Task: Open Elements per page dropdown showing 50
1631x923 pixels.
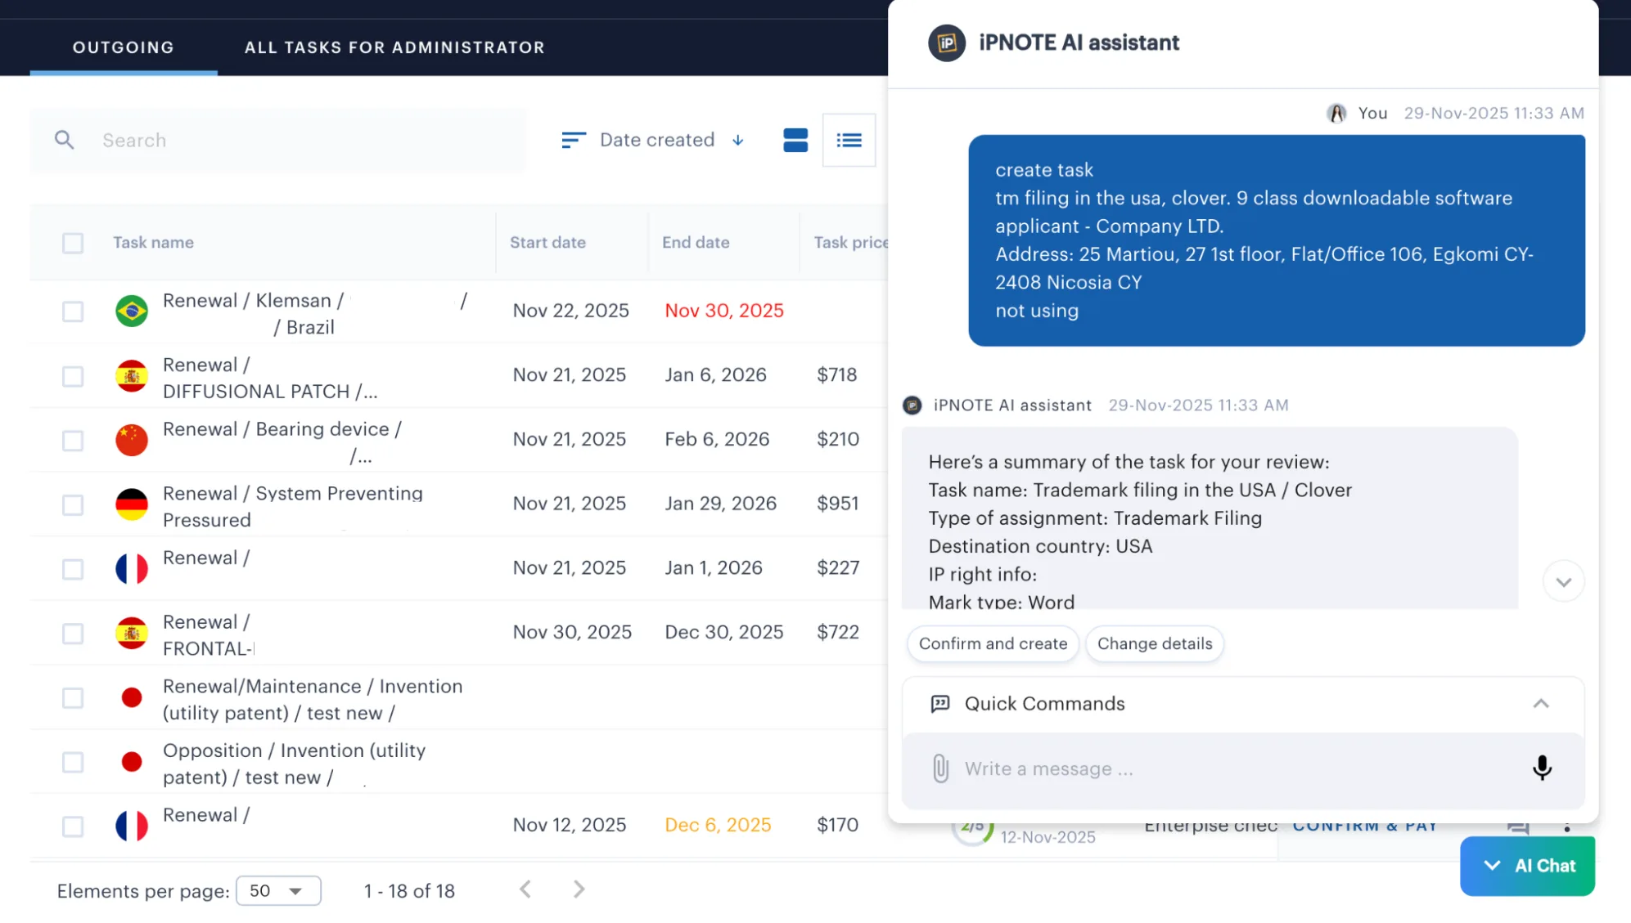Action: point(278,890)
